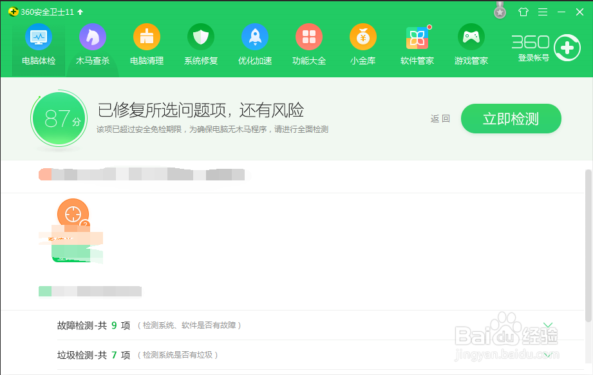This screenshot has height=375, width=593.
Task: Expand the 故障检测-共 9 项 chevron
Action: [x=548, y=325]
